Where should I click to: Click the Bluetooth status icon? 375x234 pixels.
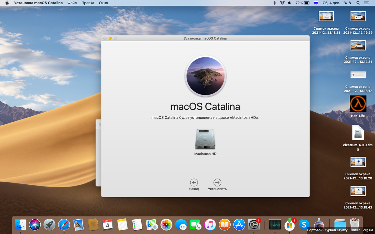pos(275,3)
